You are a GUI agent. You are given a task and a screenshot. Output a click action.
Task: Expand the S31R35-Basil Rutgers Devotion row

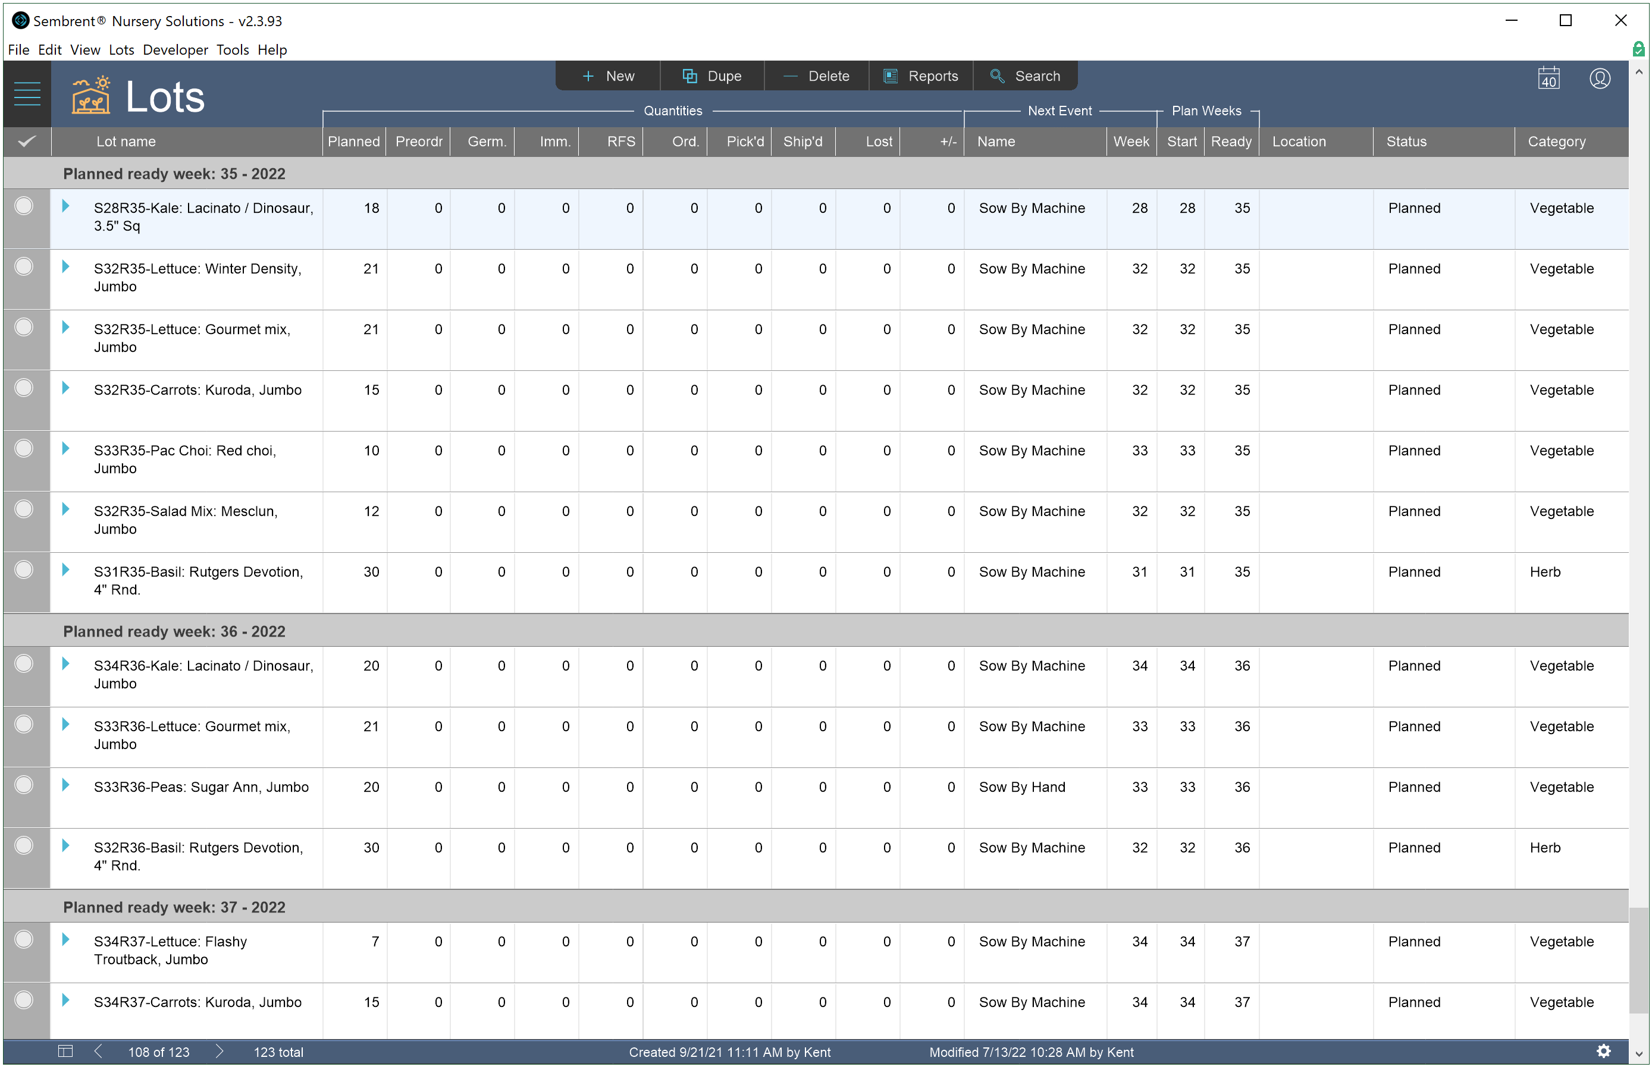66,570
